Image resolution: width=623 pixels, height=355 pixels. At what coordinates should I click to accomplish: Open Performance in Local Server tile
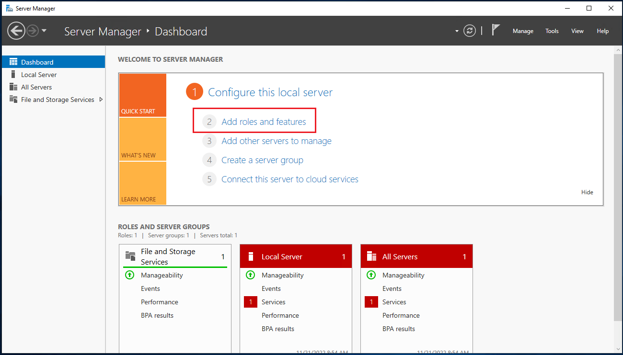click(x=280, y=315)
